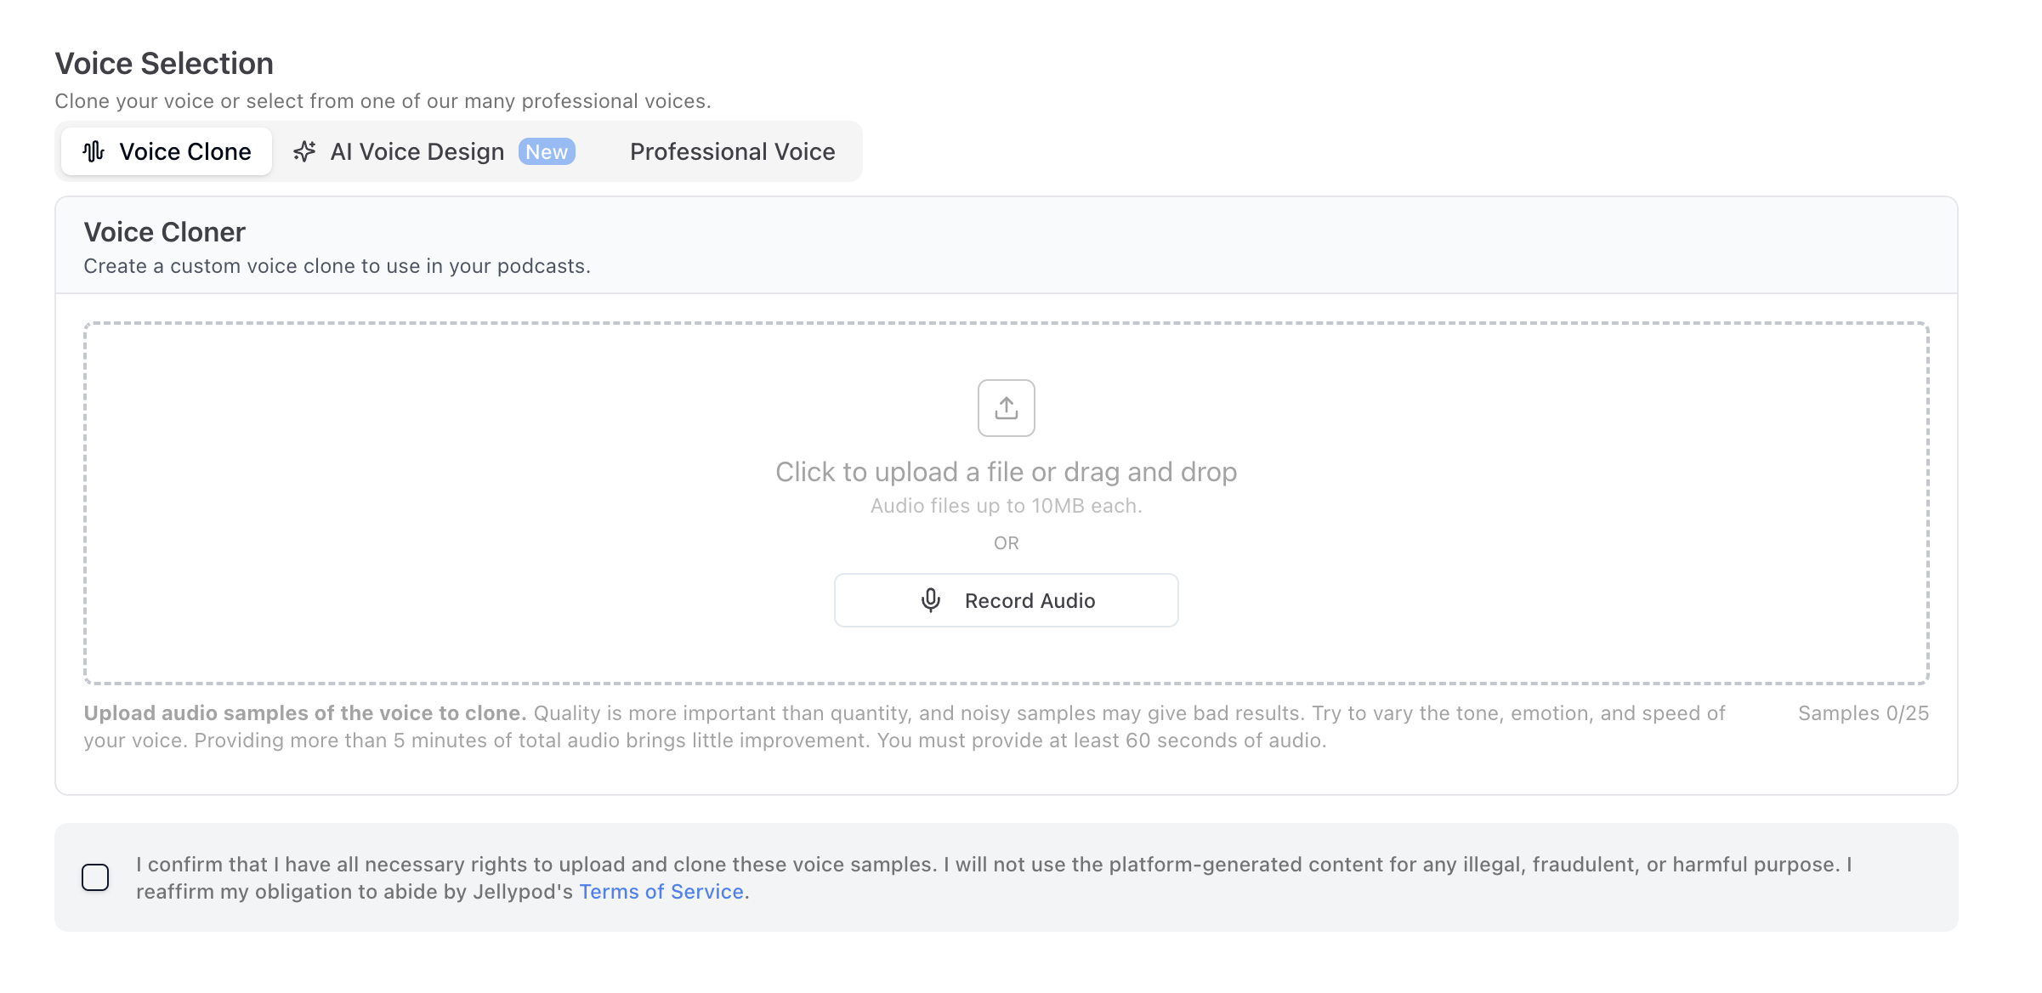Click the sparkle icon on AI Voice Design
The height and width of the screenshot is (993, 2042).
click(304, 151)
